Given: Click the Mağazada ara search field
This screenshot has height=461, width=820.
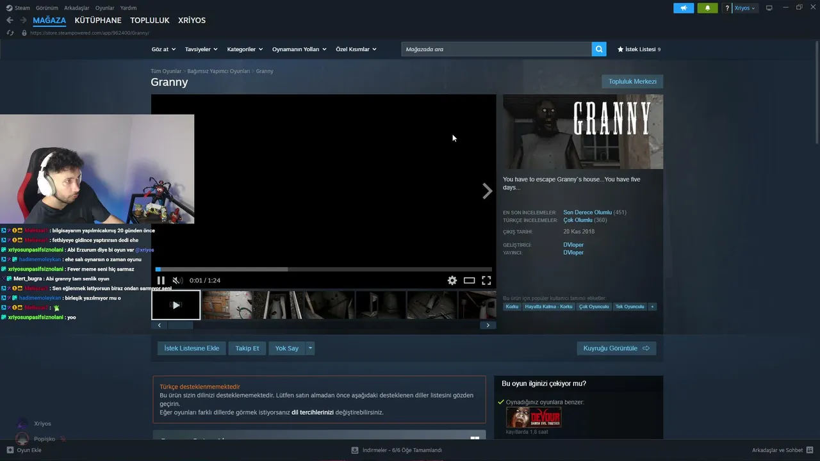Looking at the screenshot, I should tap(496, 49).
